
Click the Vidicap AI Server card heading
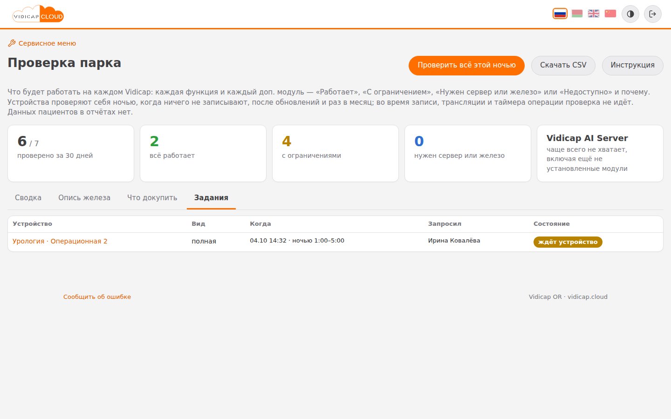tap(587, 138)
